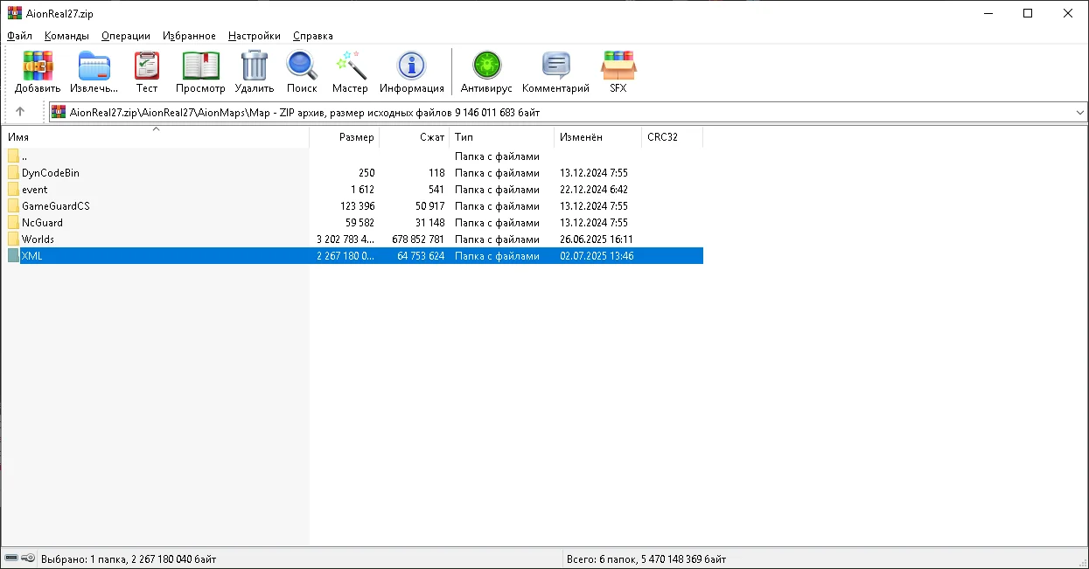Click status text 'Выбрано: 1 папка'
The width and height of the screenshot is (1089, 569).
[85, 559]
